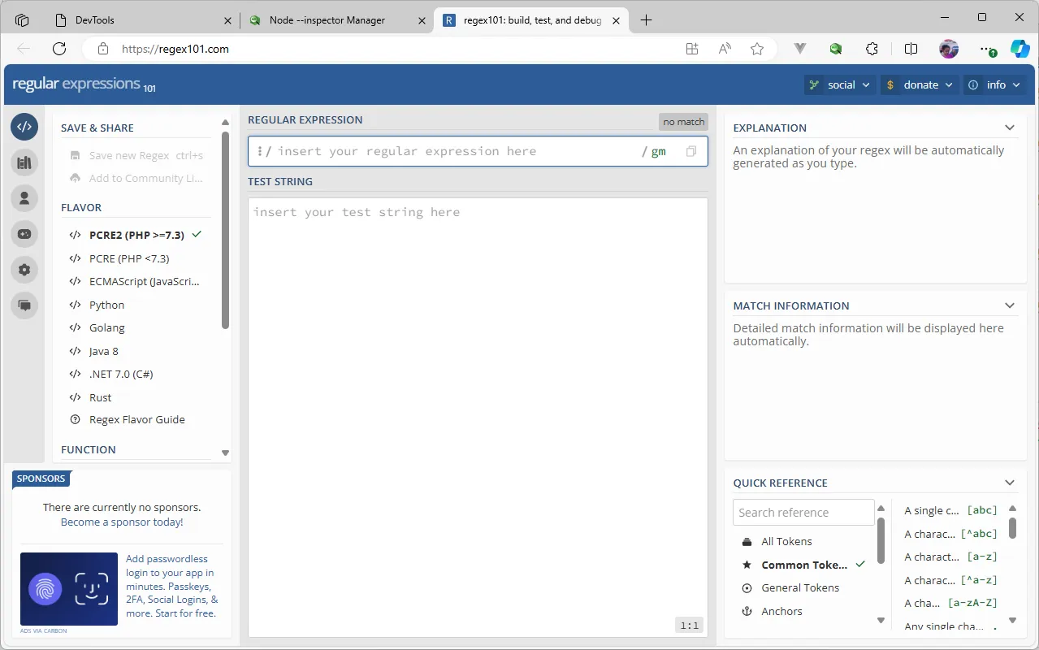Open the live chat sidebar icon
The image size is (1039, 650).
tap(24, 305)
